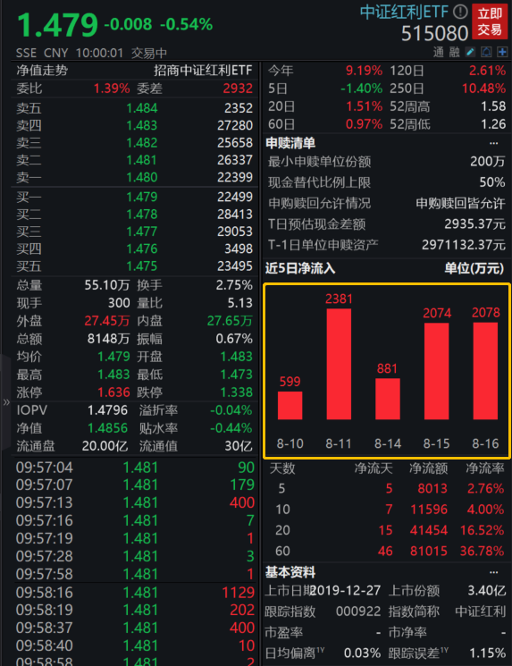Open the info icon beside 中证红利ETF
This screenshot has width=512, height=666.
(460, 12)
